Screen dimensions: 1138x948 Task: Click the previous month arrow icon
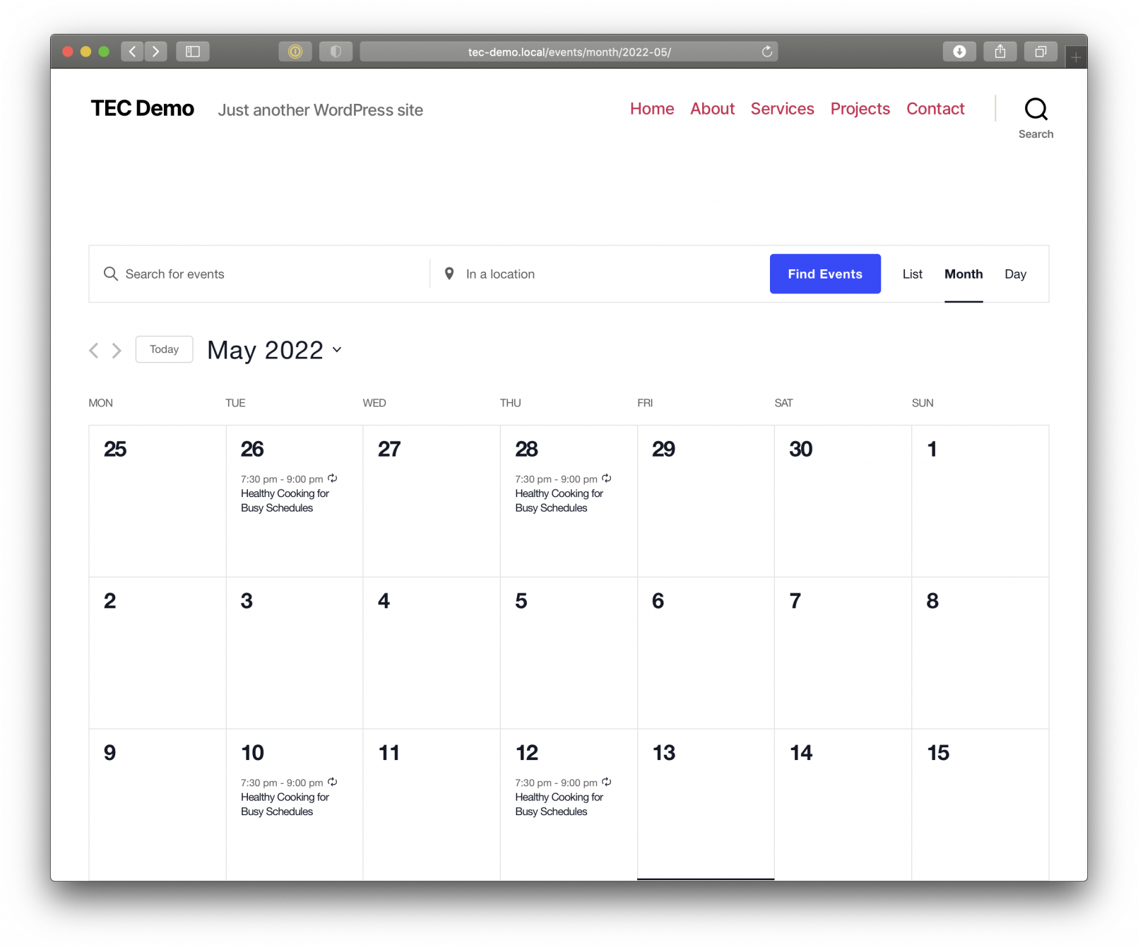tap(93, 350)
